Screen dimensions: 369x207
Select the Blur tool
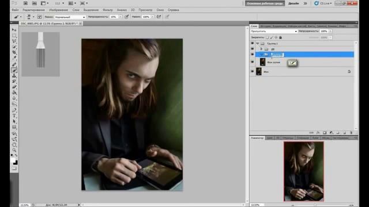[x=14, y=98]
